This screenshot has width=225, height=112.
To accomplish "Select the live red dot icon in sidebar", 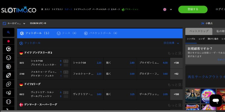I will 8,41.
